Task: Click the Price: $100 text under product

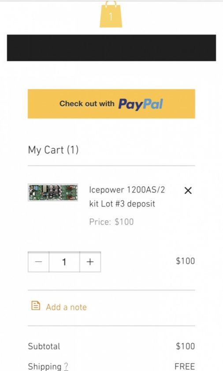Action: click(x=111, y=222)
